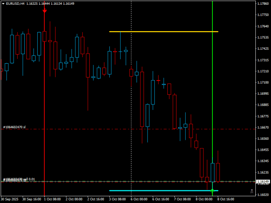Image resolution: width=271 pixels, height=203 pixels.
Task: Click price axis label 1.17315
Action: click(263, 60)
